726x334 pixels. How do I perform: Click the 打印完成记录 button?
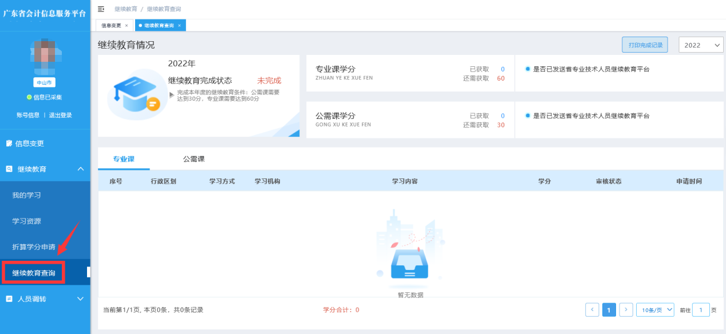pos(645,45)
